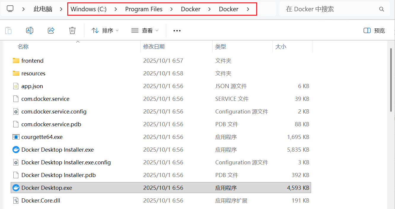Image resolution: width=395 pixels, height=209 pixels.
Task: Click the Docker search input field
Action: coord(329,9)
